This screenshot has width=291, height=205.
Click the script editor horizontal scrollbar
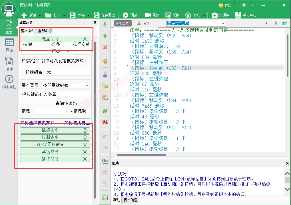point(141,155)
